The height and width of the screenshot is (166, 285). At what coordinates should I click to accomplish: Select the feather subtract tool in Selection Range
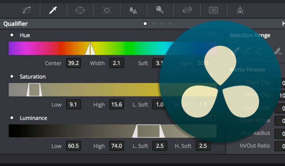point(278,51)
